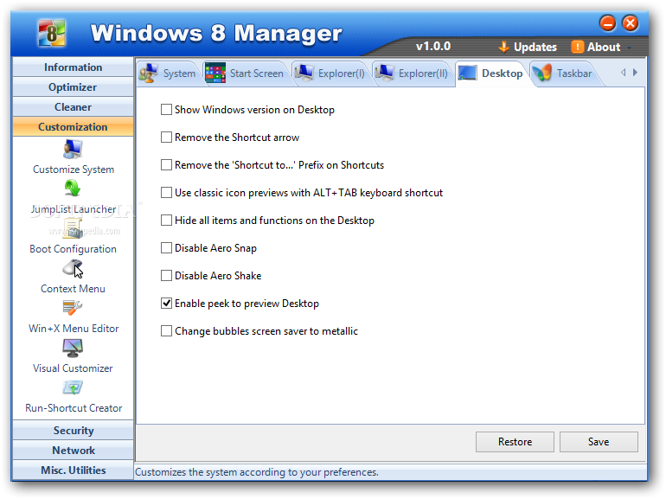This screenshot has height=499, width=666.
Task: Expand the Network section
Action: tap(73, 451)
